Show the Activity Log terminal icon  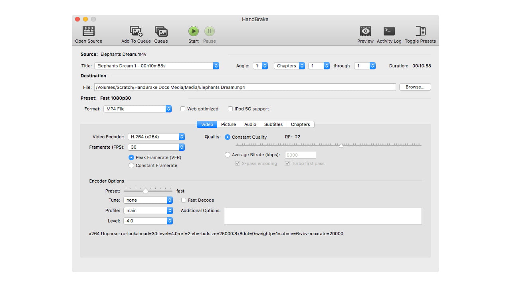[x=389, y=31]
